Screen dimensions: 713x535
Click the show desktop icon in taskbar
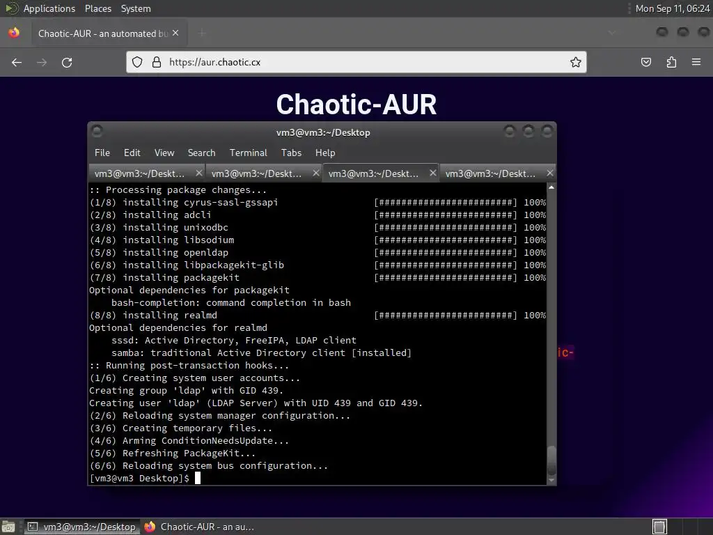click(8, 527)
